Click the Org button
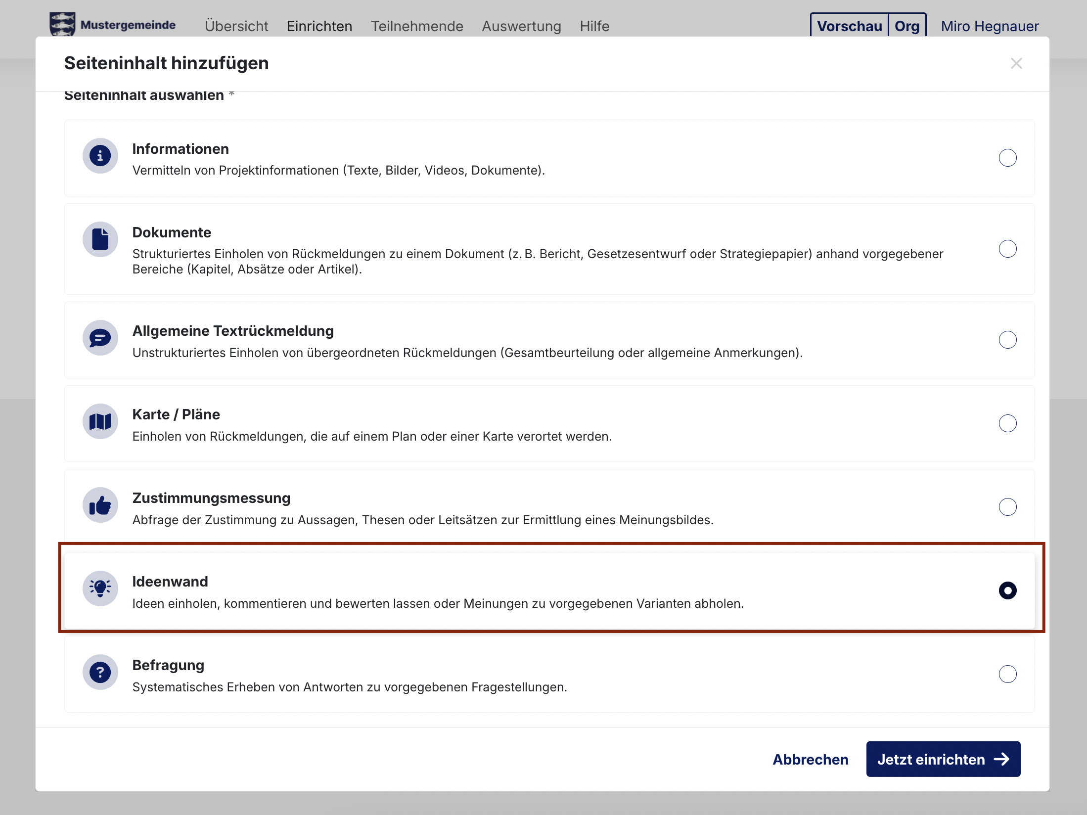 click(x=907, y=26)
